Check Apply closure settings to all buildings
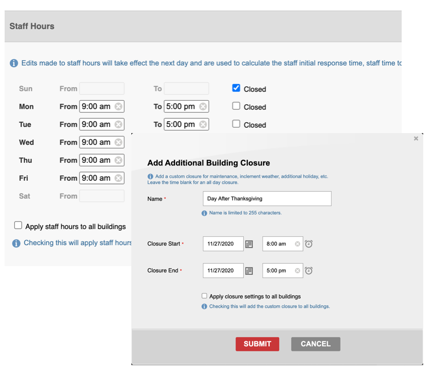Image resolution: width=435 pixels, height=373 pixels. tap(204, 296)
